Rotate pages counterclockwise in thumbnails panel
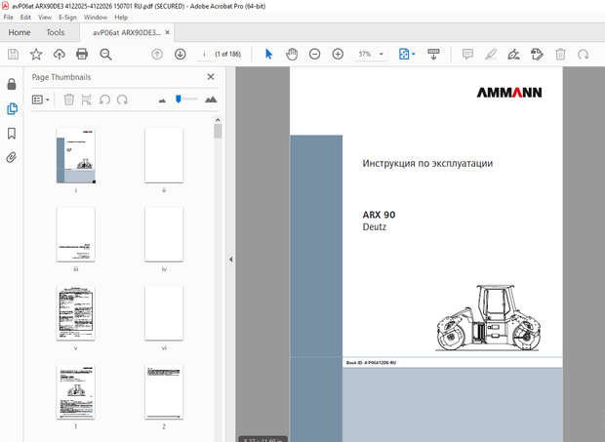Screen dimensions: 605x442 click(x=104, y=100)
